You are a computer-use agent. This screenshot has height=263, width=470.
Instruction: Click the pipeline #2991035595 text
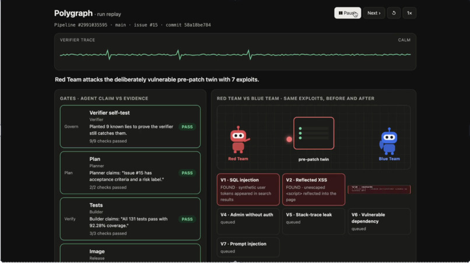pos(80,25)
